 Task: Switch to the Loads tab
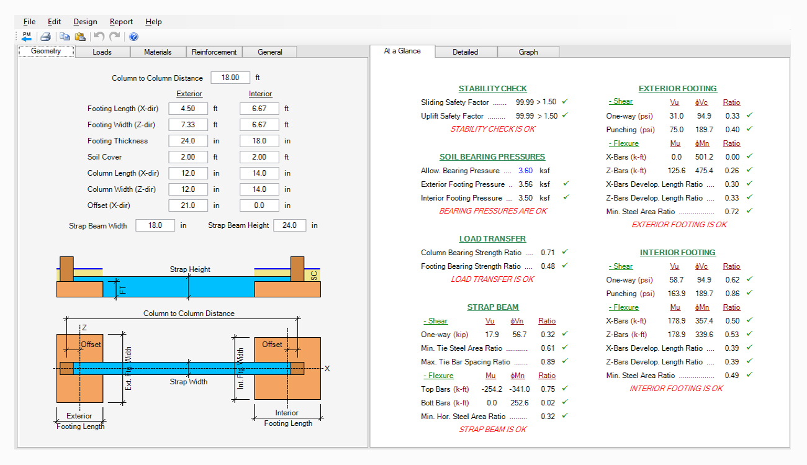point(102,52)
